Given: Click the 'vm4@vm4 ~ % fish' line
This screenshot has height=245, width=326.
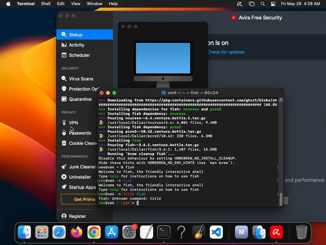Looking at the screenshot, I should [x=117, y=167].
